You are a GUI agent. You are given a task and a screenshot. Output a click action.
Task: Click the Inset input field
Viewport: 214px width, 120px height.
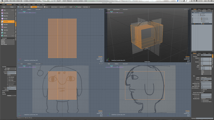[x=12, y=89]
